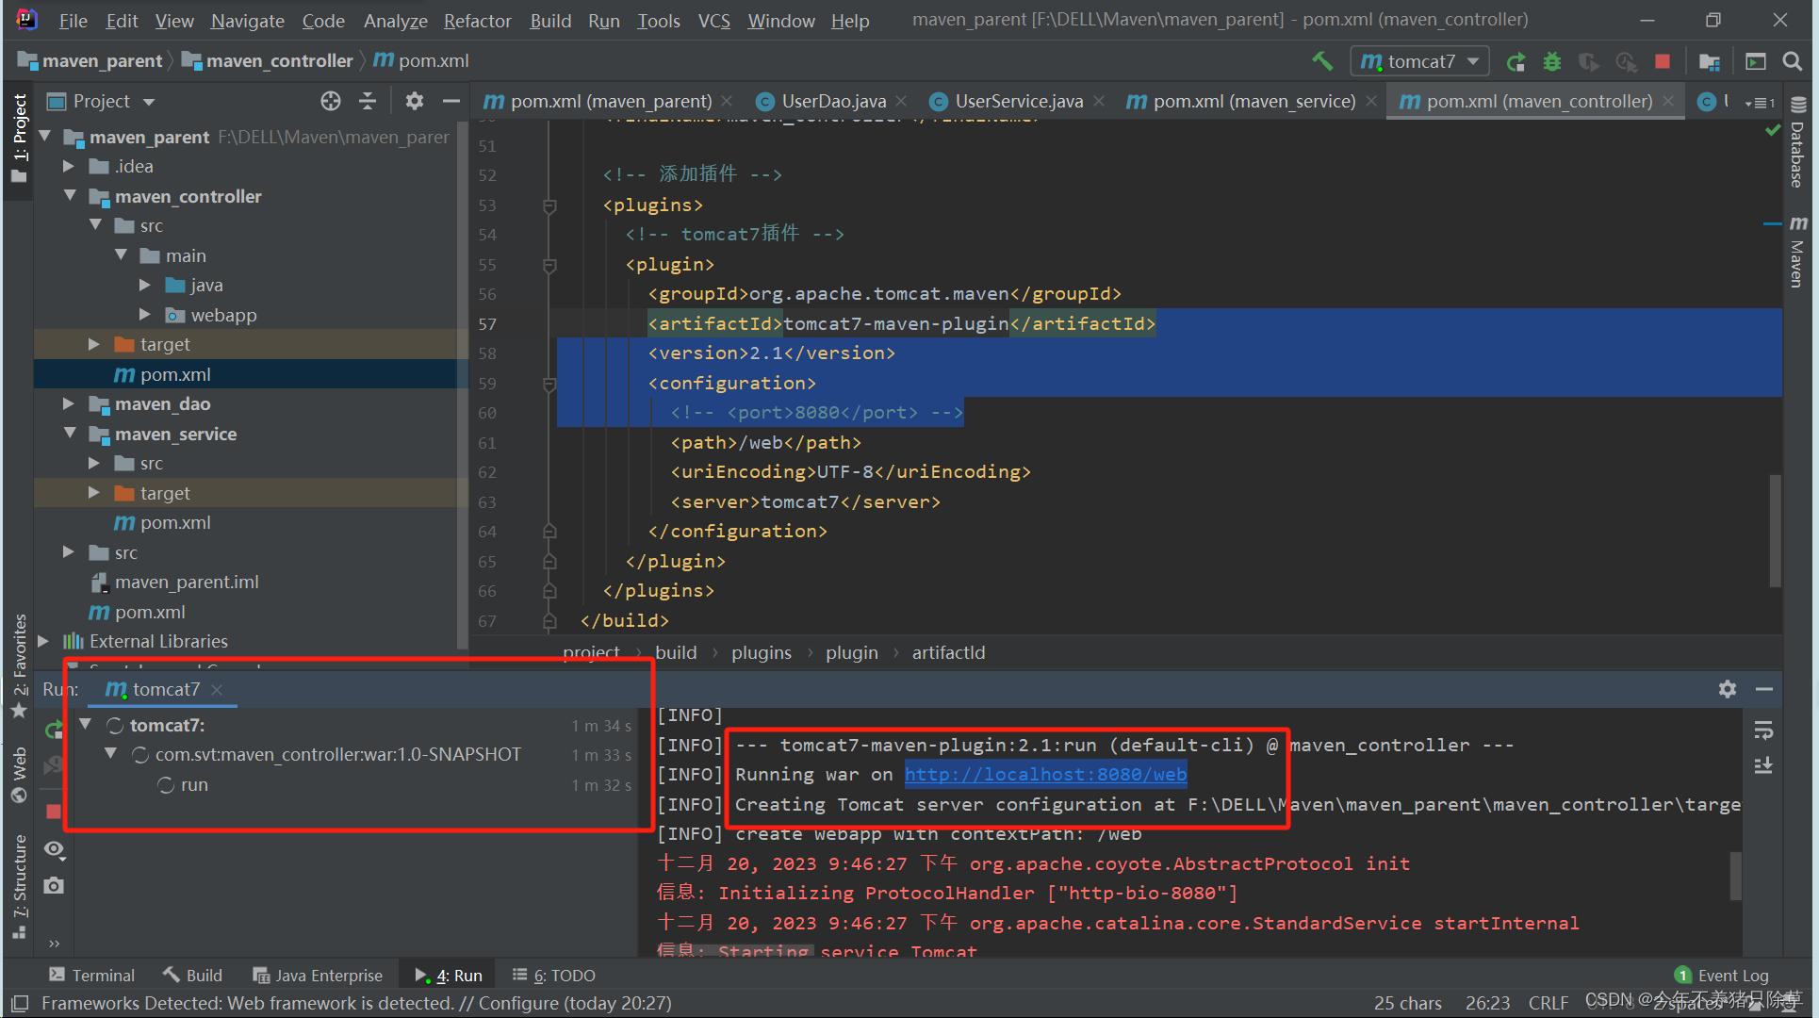
Task: Open the Event Log
Action: tap(1721, 976)
